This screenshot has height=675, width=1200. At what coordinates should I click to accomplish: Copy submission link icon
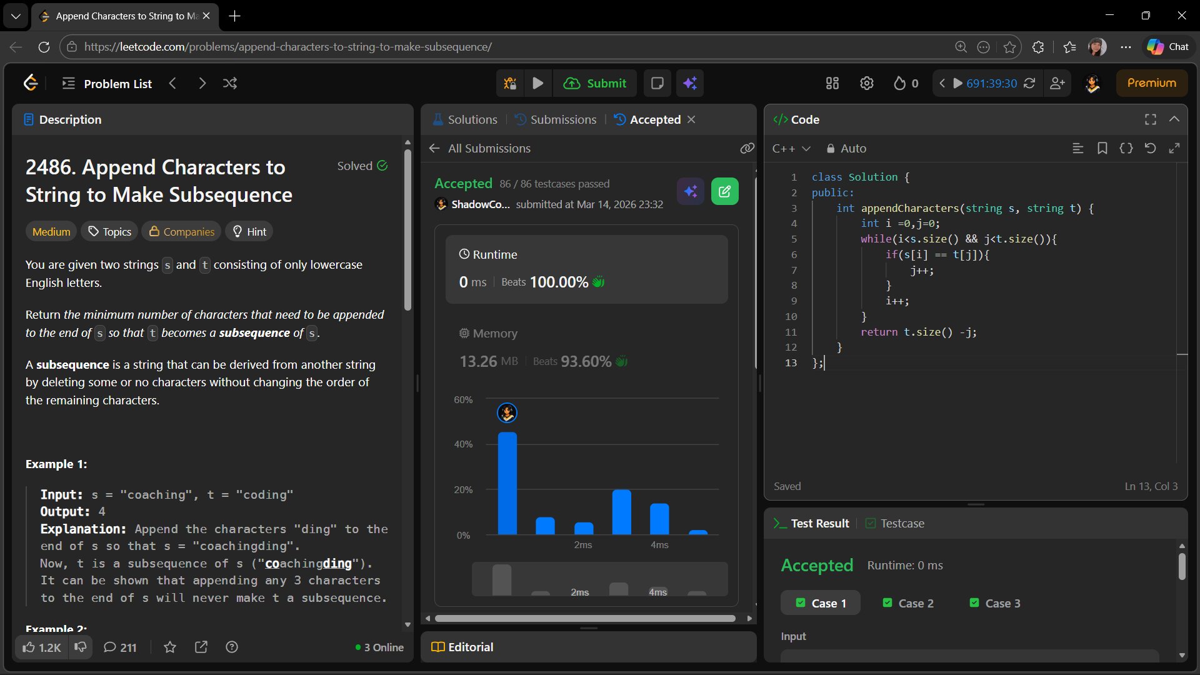click(x=747, y=148)
